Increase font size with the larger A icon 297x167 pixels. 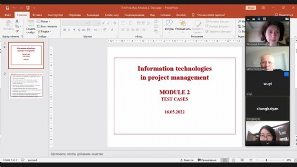pos(103,23)
